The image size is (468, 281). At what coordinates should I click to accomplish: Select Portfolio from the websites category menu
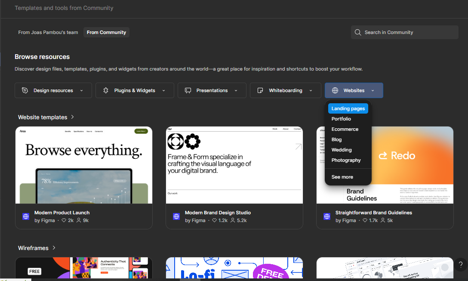tap(341, 119)
